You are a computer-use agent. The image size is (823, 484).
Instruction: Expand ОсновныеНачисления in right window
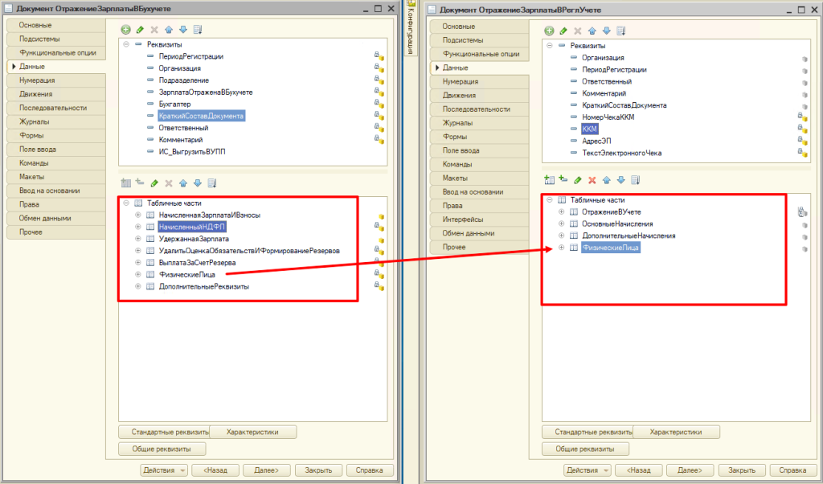[561, 224]
